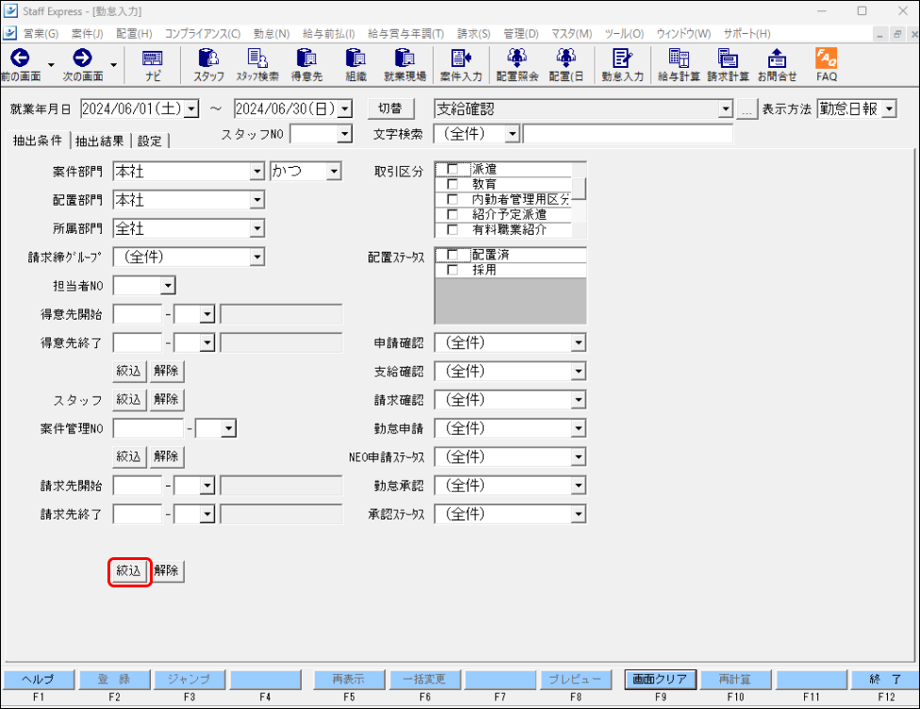Open the 勤怠承認 dropdown
Image resolution: width=920 pixels, height=709 pixels.
579,486
